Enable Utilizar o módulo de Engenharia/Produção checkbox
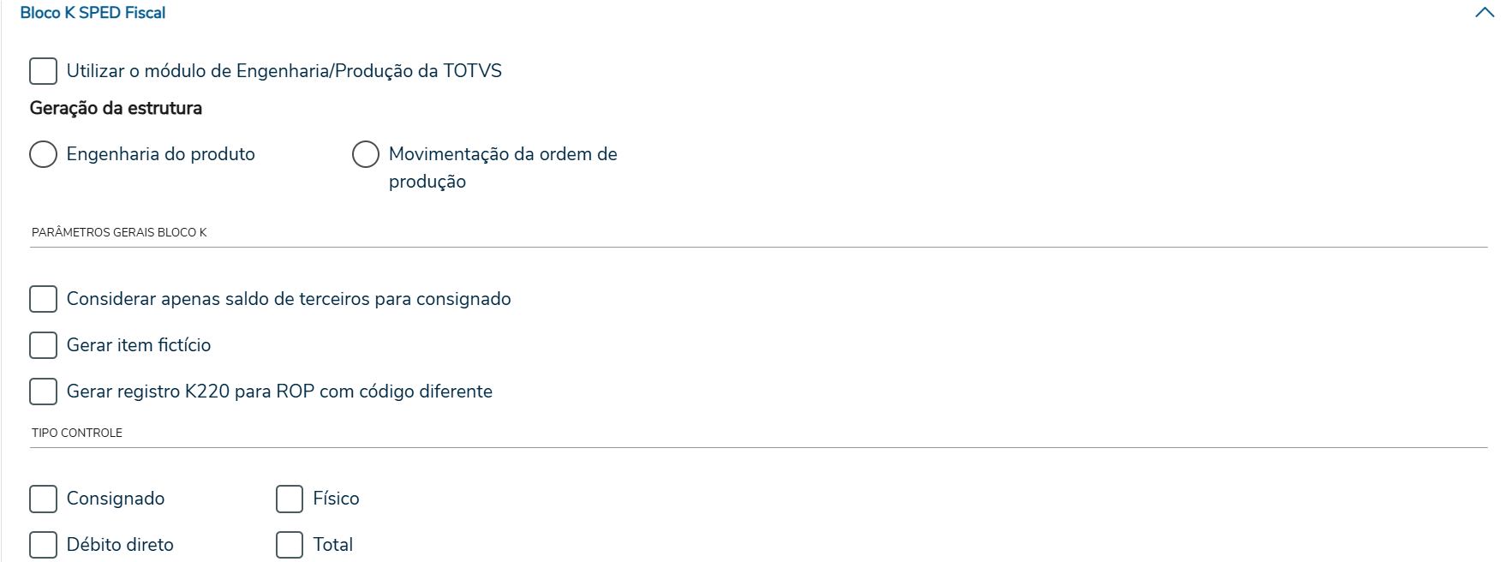Image resolution: width=1512 pixels, height=562 pixels. pyautogui.click(x=44, y=71)
